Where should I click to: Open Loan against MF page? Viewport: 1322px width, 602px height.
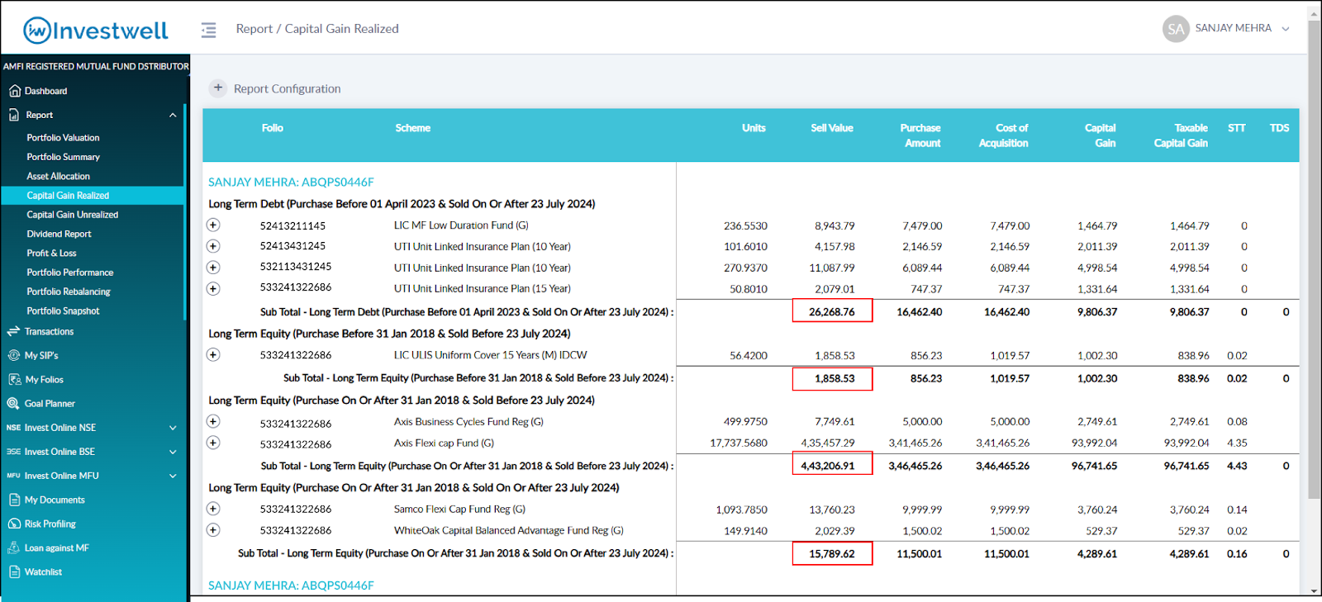coord(57,547)
